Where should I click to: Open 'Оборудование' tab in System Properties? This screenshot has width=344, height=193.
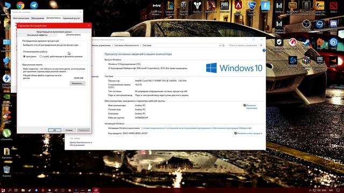[x=38, y=18]
